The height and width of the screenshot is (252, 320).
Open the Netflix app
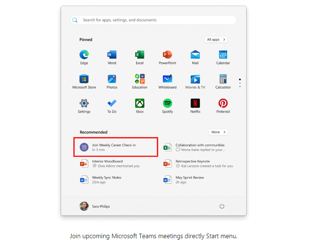(195, 106)
